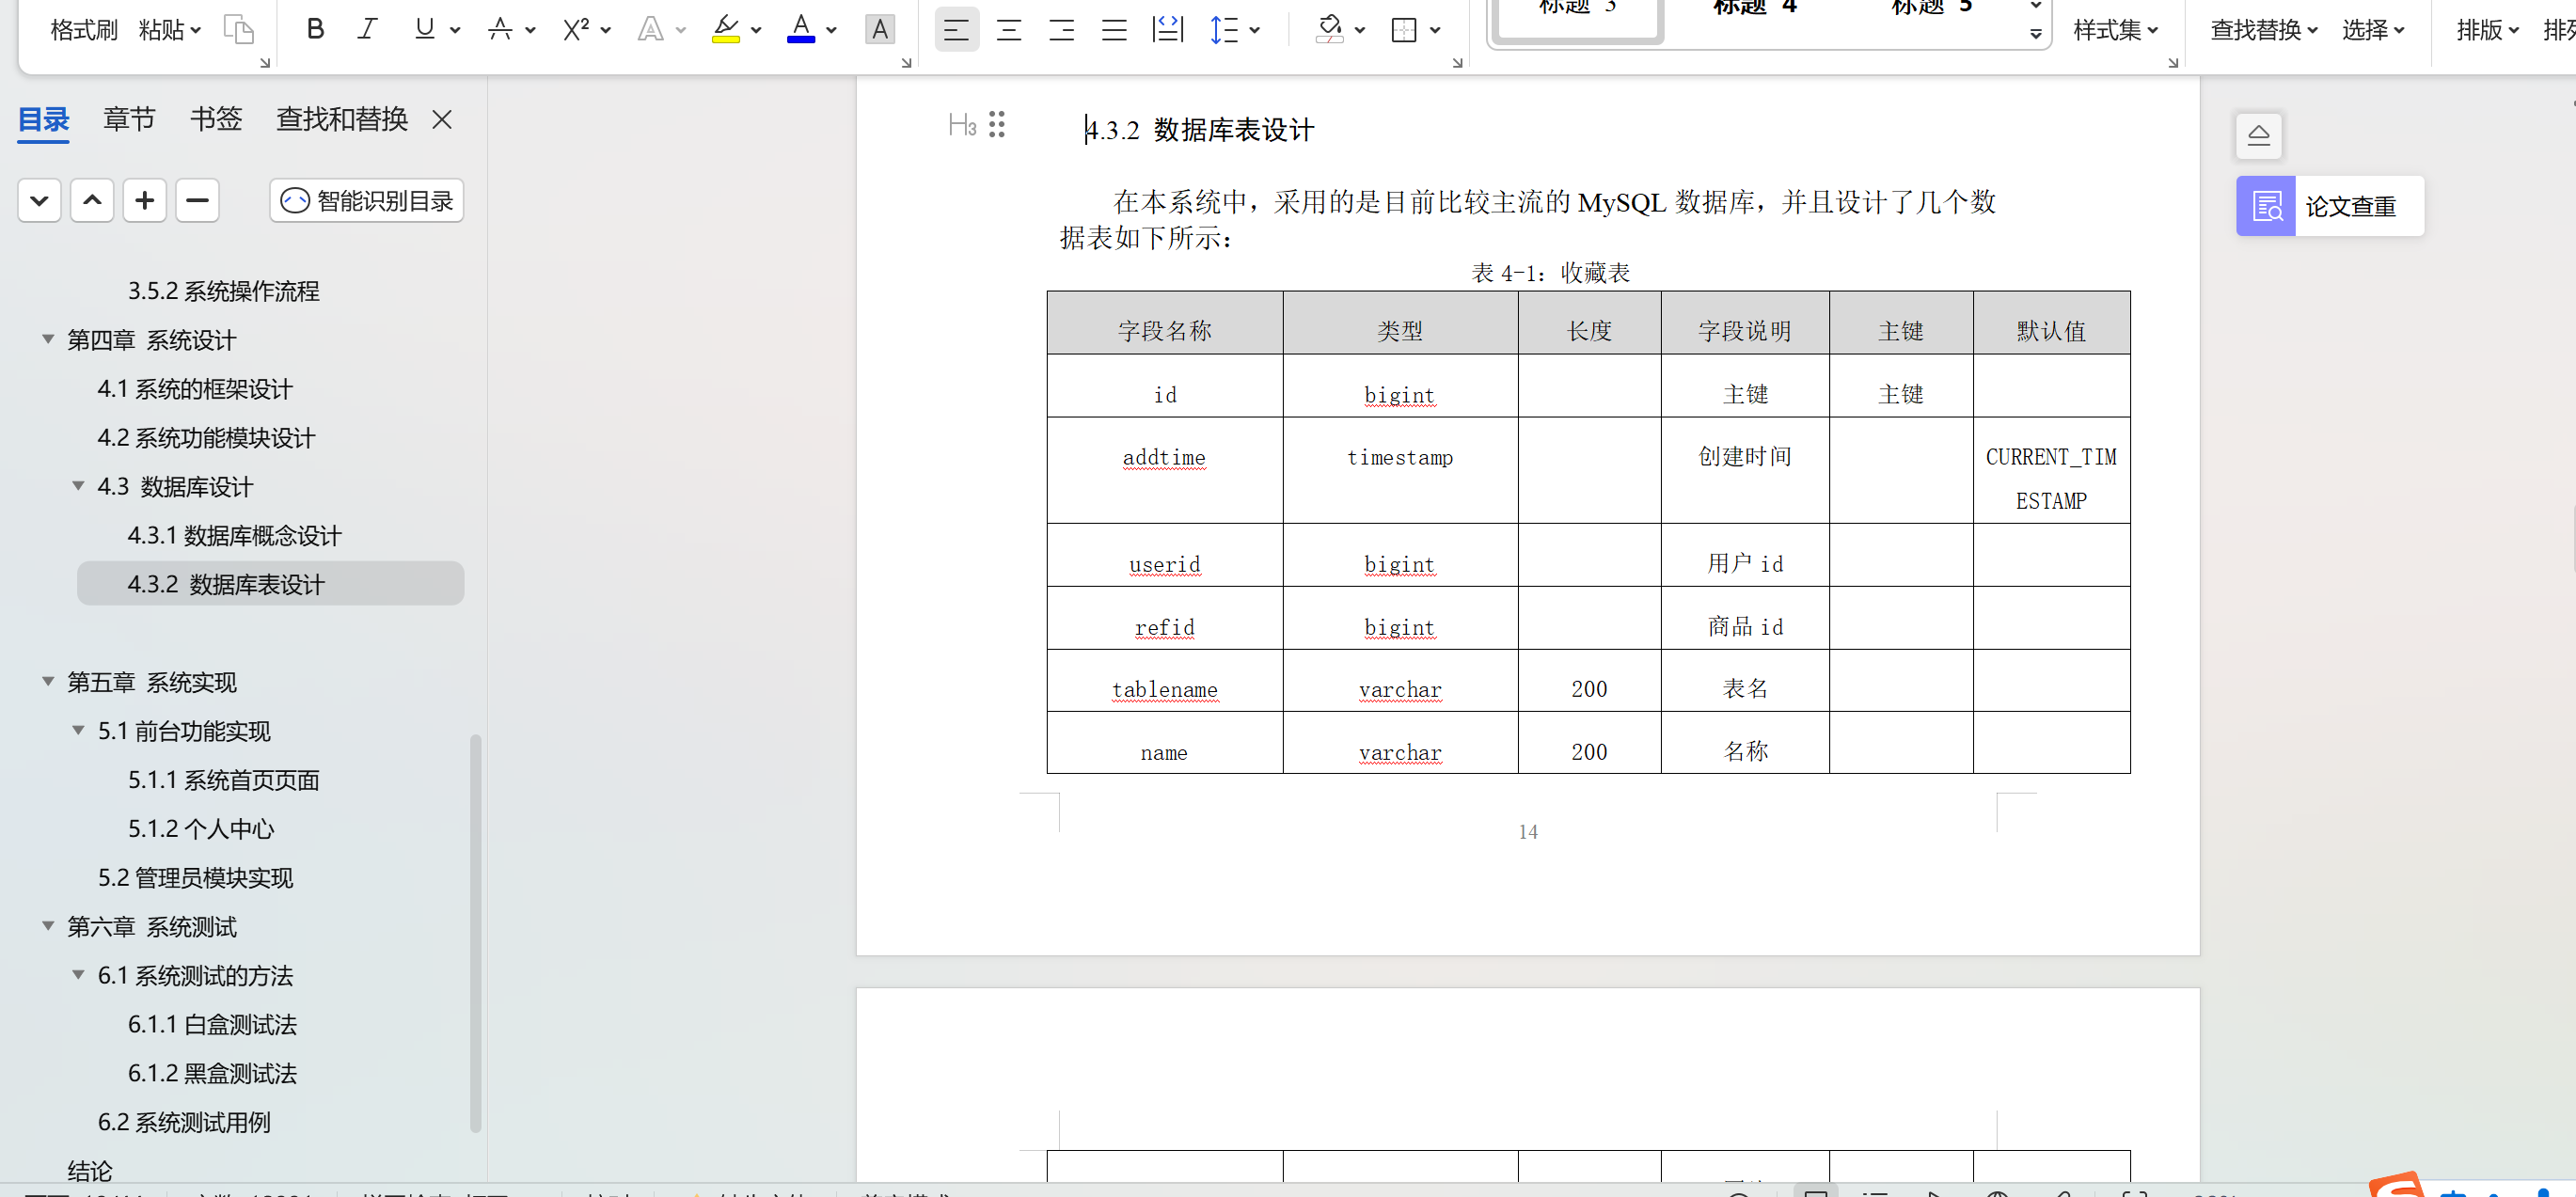
Task: Toggle character shading button
Action: coord(879,29)
